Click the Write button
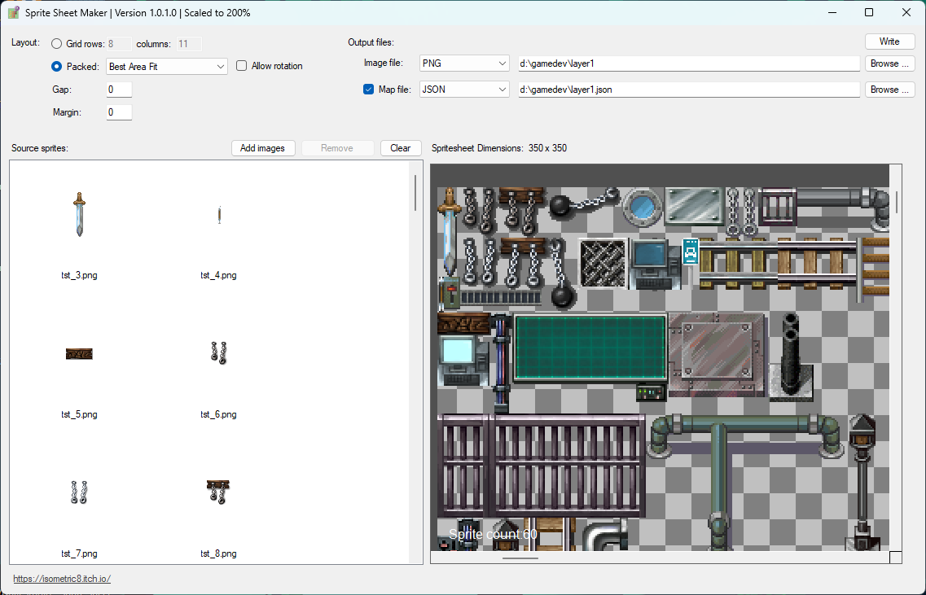926x595 pixels. tap(889, 42)
